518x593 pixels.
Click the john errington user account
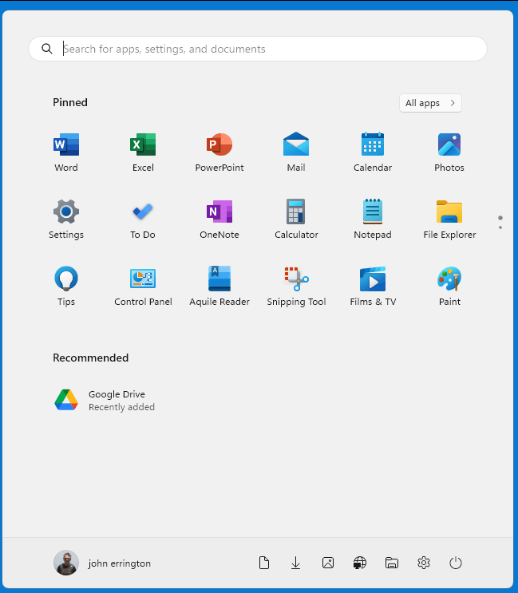click(102, 563)
